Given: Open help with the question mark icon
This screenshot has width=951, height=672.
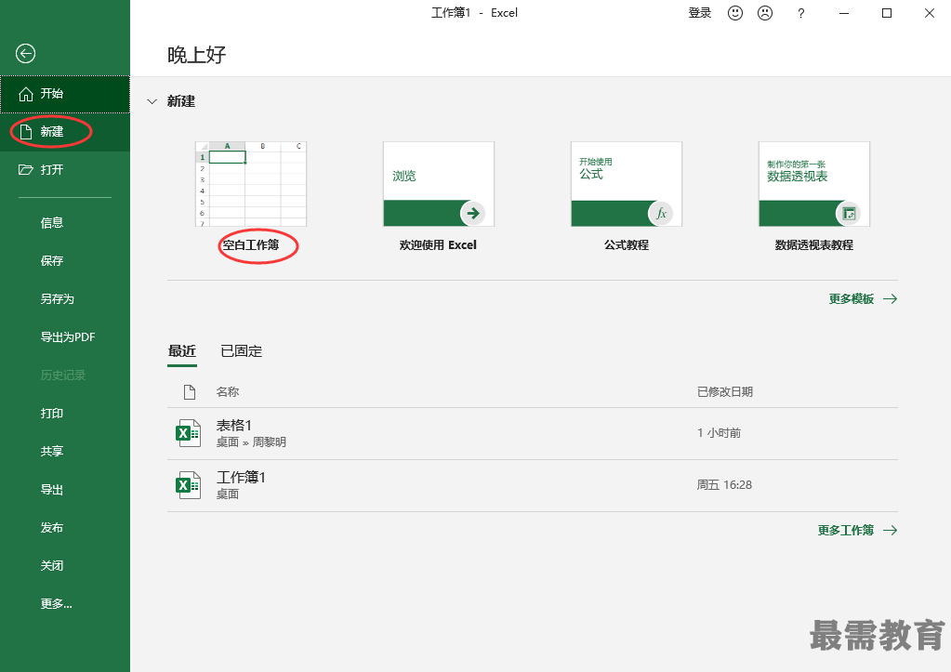Looking at the screenshot, I should [801, 13].
